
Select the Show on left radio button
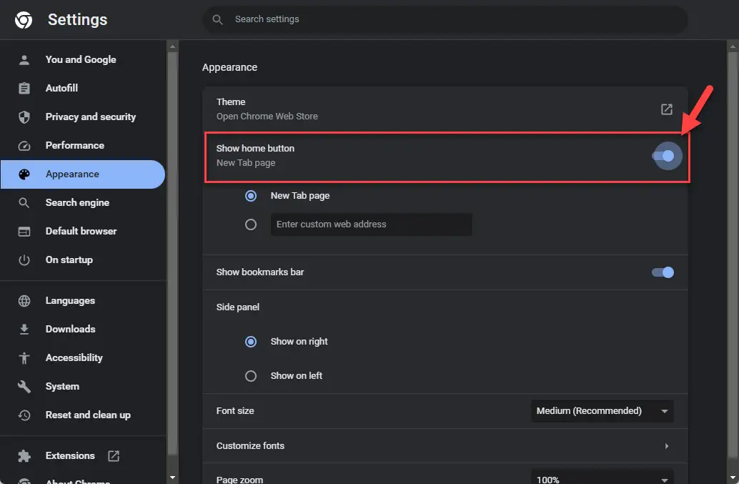pos(251,375)
